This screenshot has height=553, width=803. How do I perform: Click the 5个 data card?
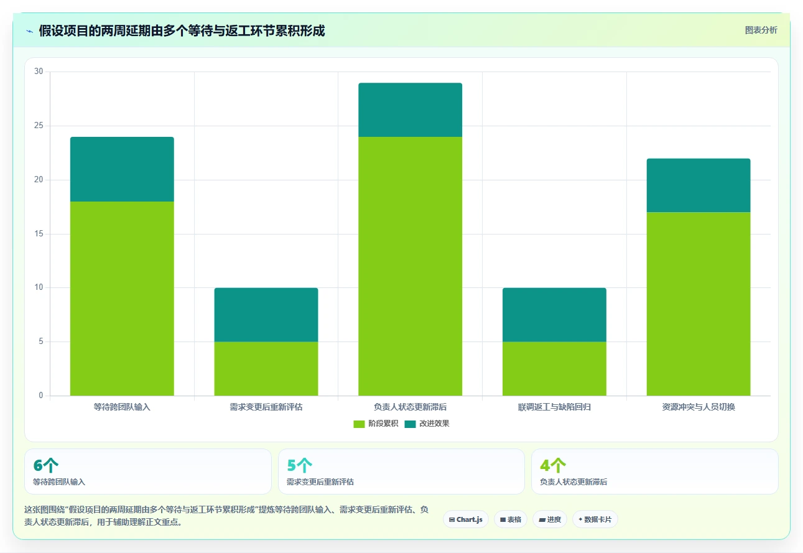tap(401, 472)
